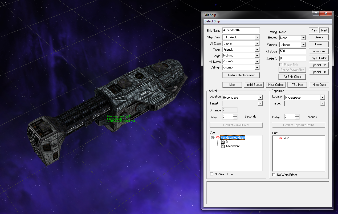The width and height of the screenshot is (338, 214).
Task: Open the AI Class dropdown
Action: point(257,43)
